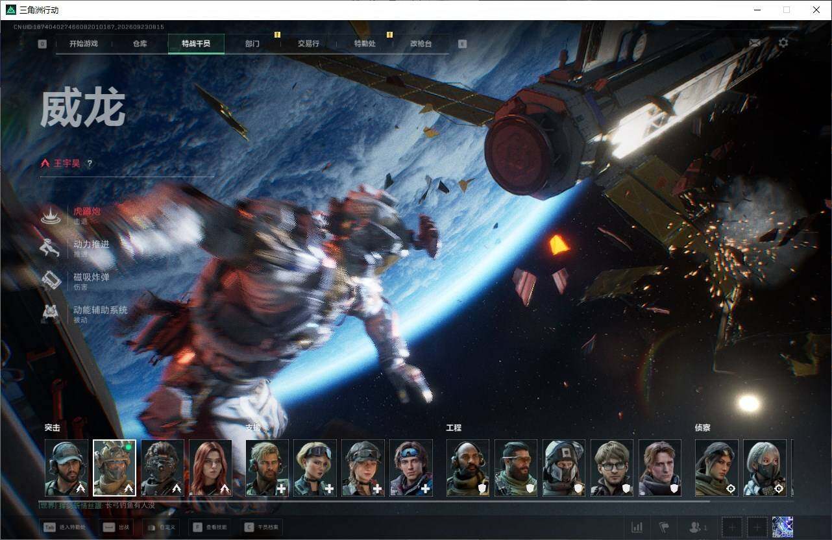Choose the 支援 bearded man with headset
This screenshot has height=540, width=832.
[x=267, y=468]
